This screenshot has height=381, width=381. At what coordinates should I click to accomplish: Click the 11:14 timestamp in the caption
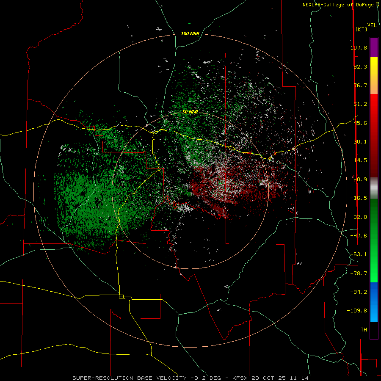(x=300, y=378)
